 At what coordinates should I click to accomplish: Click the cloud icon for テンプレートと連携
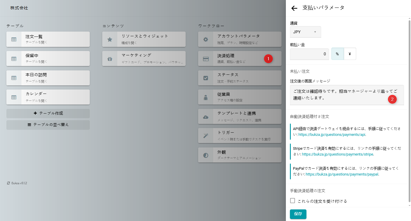206,116
